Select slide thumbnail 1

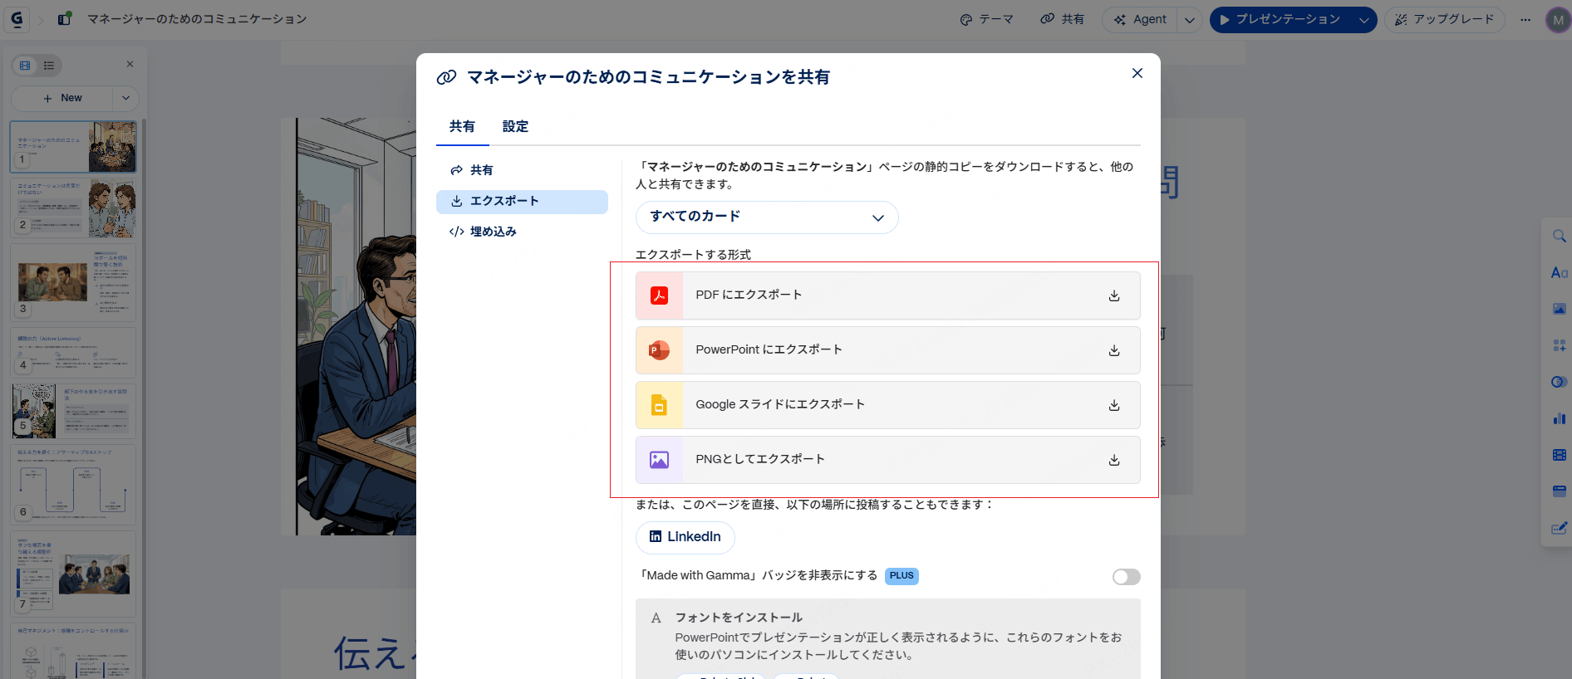click(x=74, y=147)
